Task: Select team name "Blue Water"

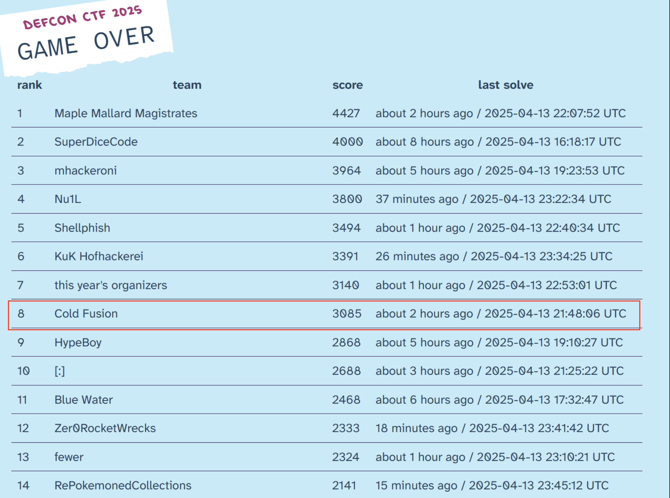Action: pyautogui.click(x=84, y=400)
